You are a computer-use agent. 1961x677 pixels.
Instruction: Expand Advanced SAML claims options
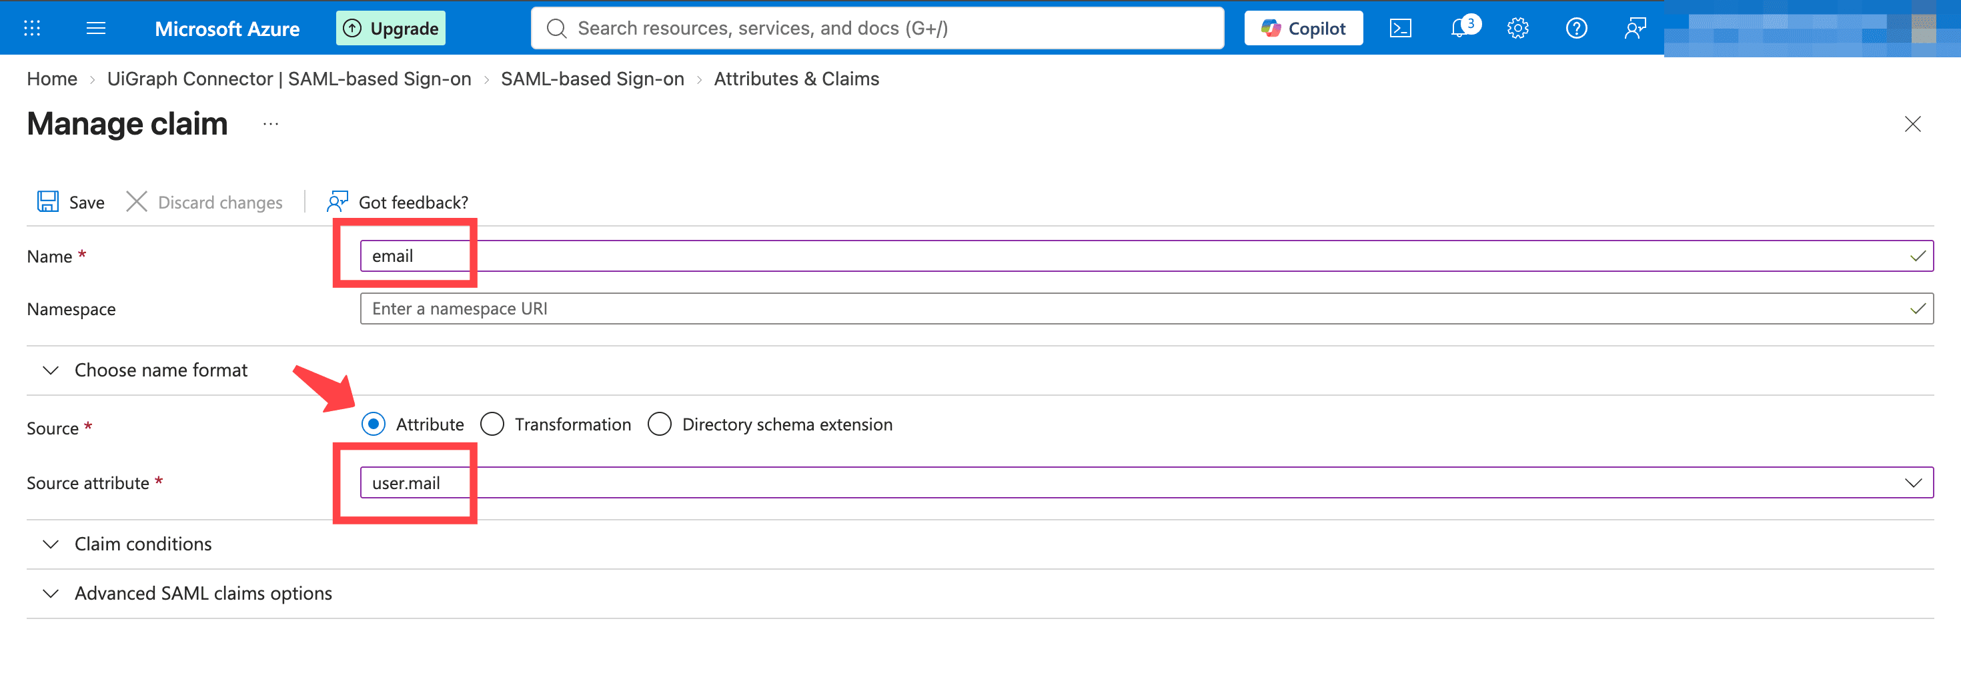click(x=187, y=593)
